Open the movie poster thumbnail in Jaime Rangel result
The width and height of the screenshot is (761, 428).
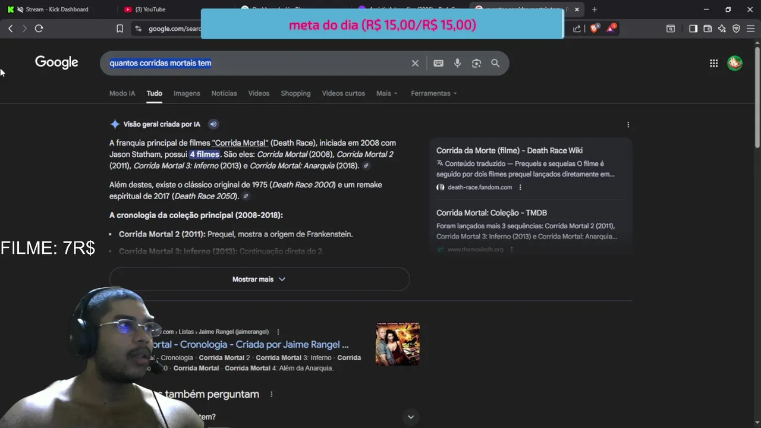[x=398, y=344]
